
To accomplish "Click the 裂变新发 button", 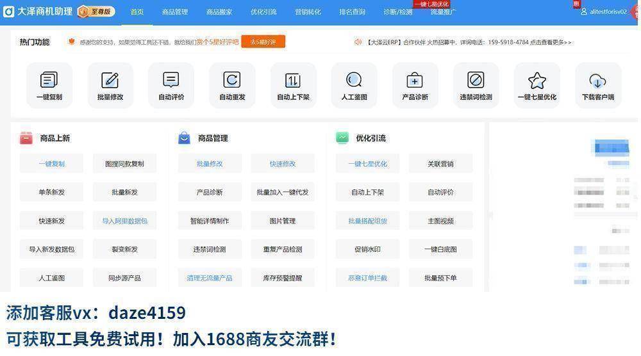I will [125, 250].
